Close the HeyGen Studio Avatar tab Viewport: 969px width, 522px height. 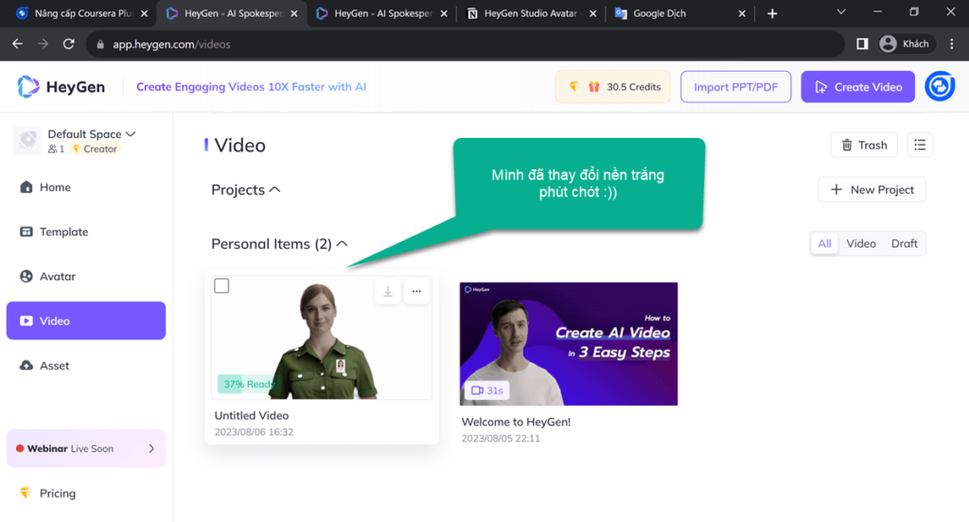pyautogui.click(x=592, y=13)
